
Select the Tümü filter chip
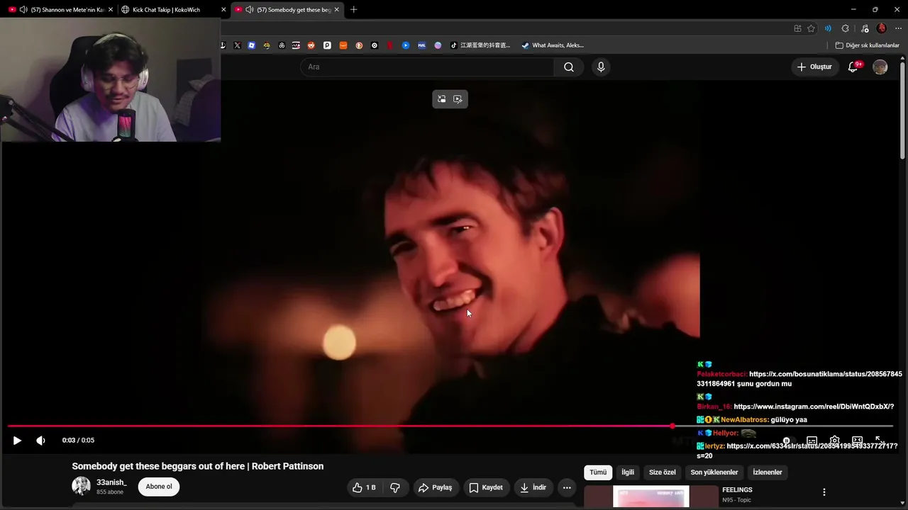[598, 472]
